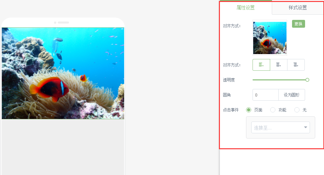Click the green 更换 button

pos(298,24)
